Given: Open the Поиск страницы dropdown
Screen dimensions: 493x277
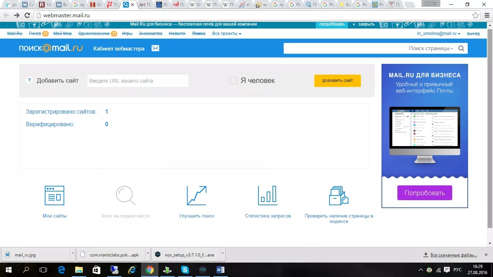Looking at the screenshot, I should pos(431,48).
